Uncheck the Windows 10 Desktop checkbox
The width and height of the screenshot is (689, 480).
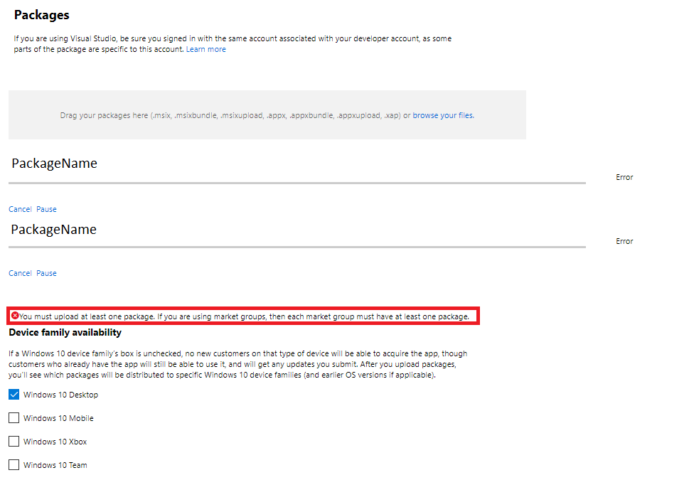[14, 394]
